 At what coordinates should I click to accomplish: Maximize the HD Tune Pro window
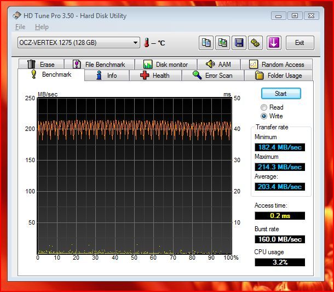tap(295, 16)
